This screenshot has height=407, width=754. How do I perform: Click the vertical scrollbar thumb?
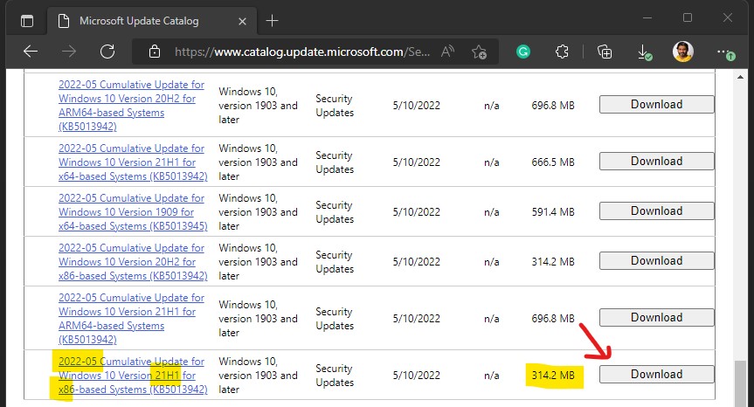(741, 383)
